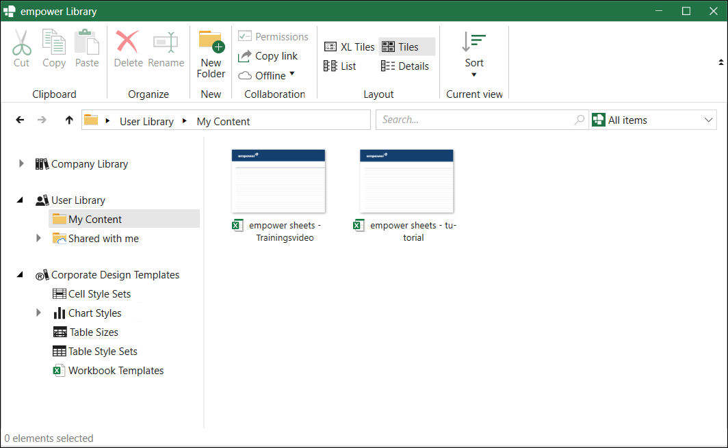Open Table Style Sets
Viewport: 728px width, 448px height.
pos(95,352)
